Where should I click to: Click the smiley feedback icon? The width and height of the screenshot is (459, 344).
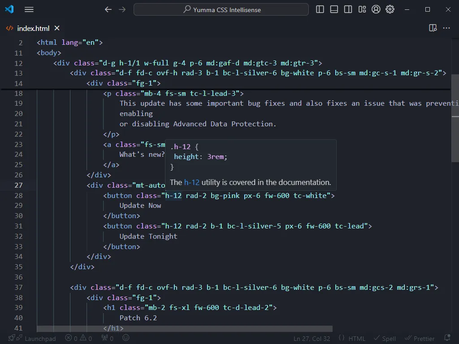point(126,338)
